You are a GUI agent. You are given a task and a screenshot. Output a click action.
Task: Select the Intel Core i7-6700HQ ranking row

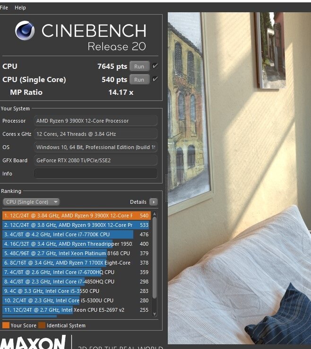tap(77, 272)
